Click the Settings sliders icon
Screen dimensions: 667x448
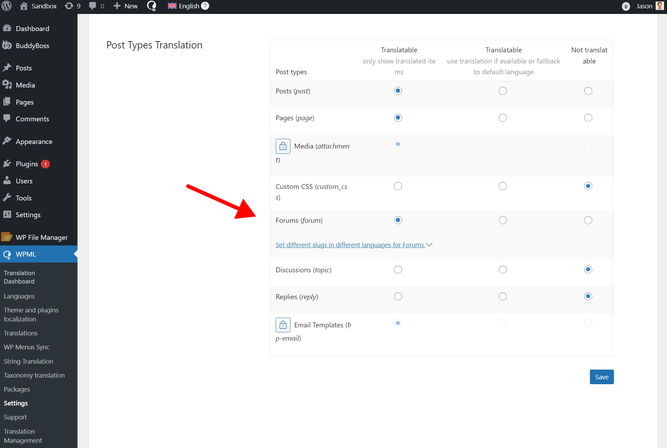point(7,214)
